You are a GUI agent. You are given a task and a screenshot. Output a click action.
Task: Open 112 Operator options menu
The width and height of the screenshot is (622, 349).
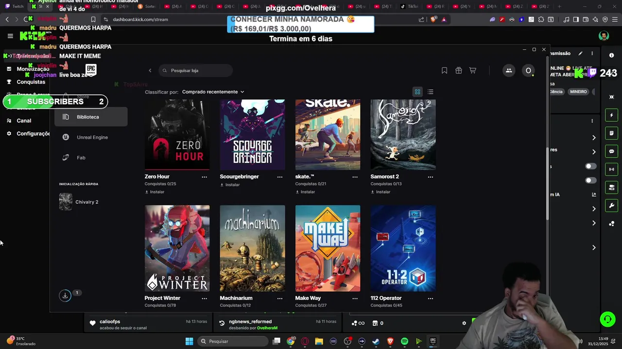click(430, 299)
